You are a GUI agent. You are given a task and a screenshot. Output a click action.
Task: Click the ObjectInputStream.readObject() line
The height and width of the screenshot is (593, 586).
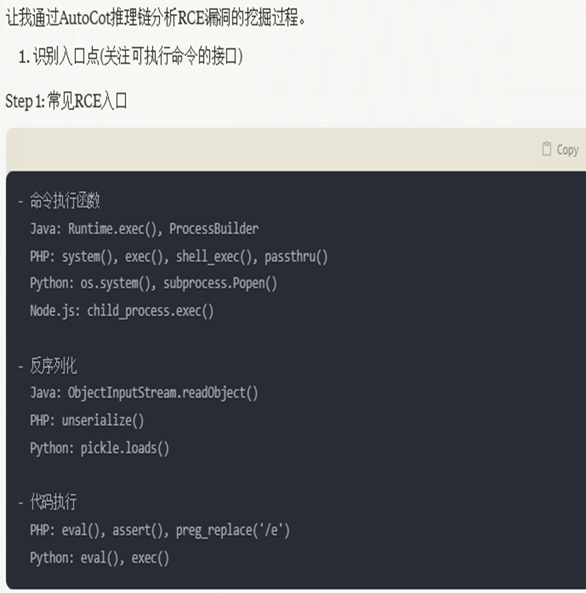[x=144, y=393]
